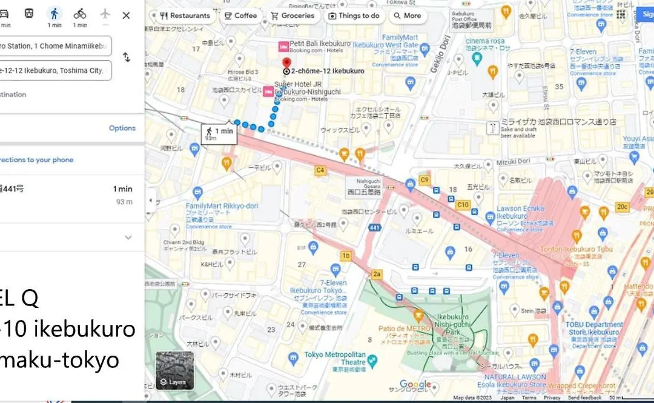
Task: Select the 2a station exit marker
Action: click(377, 274)
